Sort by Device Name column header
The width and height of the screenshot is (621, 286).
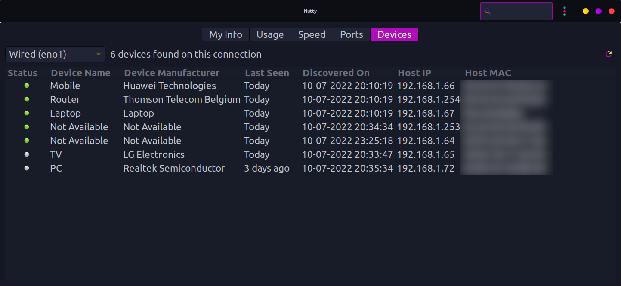[x=81, y=73]
